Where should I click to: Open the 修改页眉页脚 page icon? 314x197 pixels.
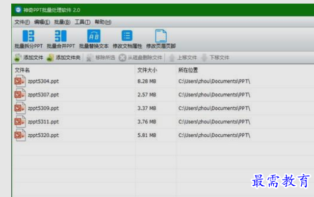(x=161, y=36)
